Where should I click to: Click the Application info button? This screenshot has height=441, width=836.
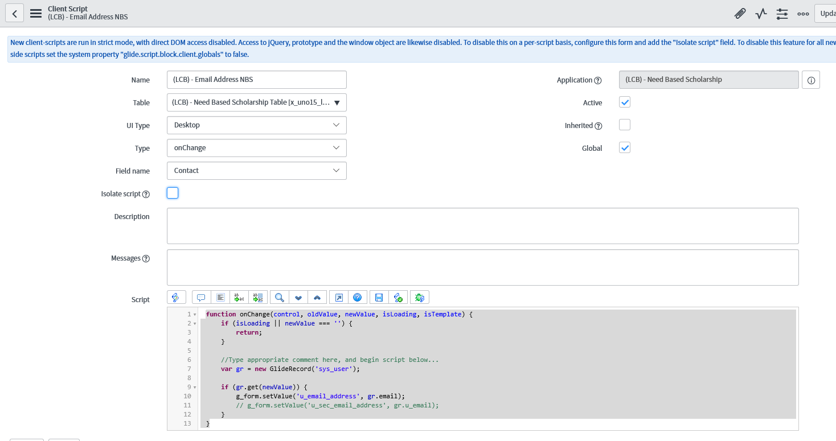[x=811, y=80]
